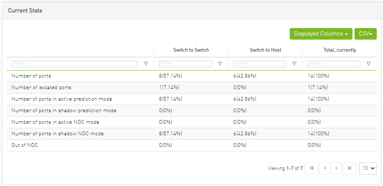Viewport: 383px width, 186px height.
Task: Sort by the Switch to Host column header
Action: pyautogui.click(x=265, y=50)
